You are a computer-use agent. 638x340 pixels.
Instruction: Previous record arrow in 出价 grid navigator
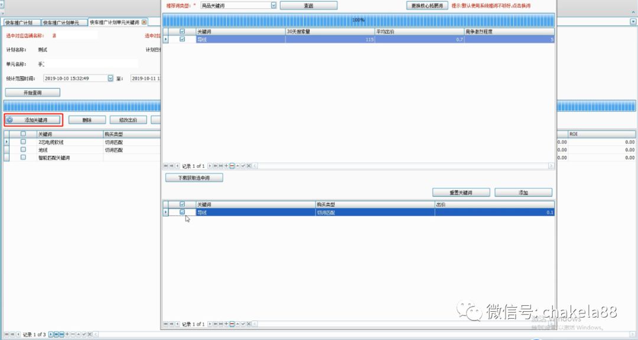click(177, 324)
